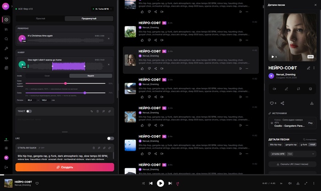This screenshot has height=191, width=321.
Task: Toggle shuffle in the player bar
Action: coord(143,183)
